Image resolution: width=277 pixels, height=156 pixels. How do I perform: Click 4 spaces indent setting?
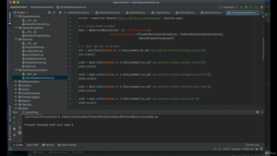point(236,149)
